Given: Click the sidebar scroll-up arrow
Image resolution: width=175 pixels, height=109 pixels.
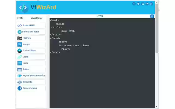Looking at the screenshot, I should click(48, 16).
